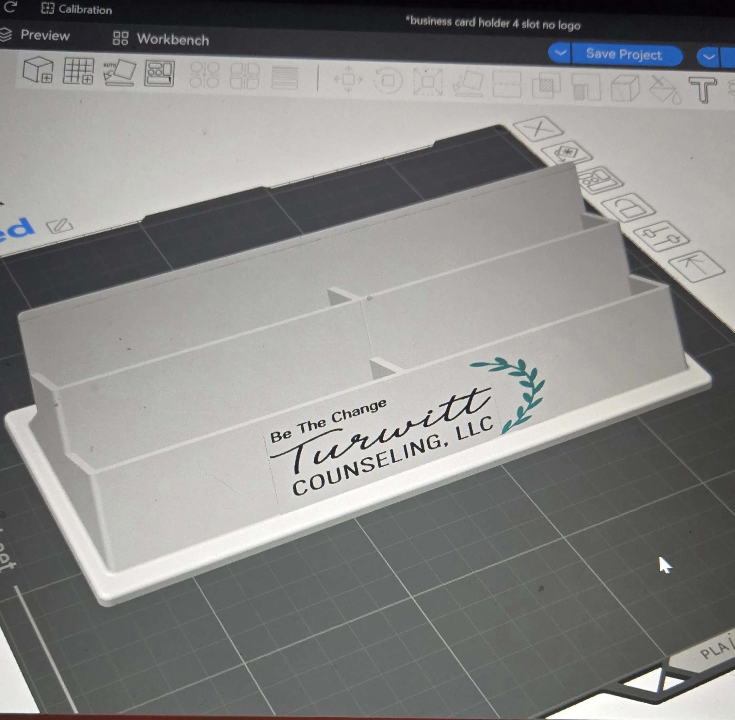Click the Arrange all objects icon

[159, 74]
